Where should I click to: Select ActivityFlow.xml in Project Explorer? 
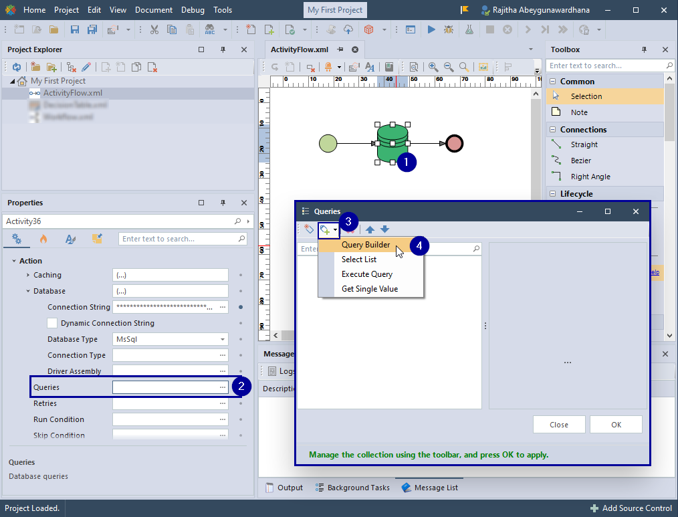coord(73,93)
